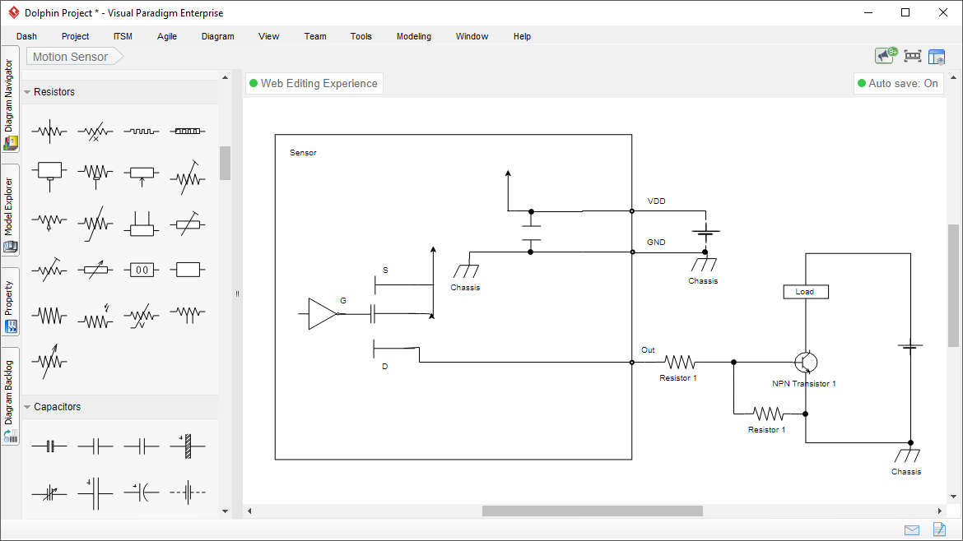
Task: Select the first capacitor symbol in Capacitors palette
Action: 49,444
